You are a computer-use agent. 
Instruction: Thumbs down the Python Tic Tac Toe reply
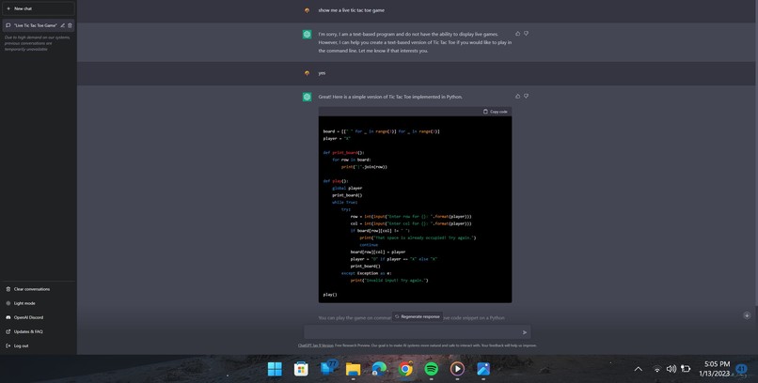point(527,97)
